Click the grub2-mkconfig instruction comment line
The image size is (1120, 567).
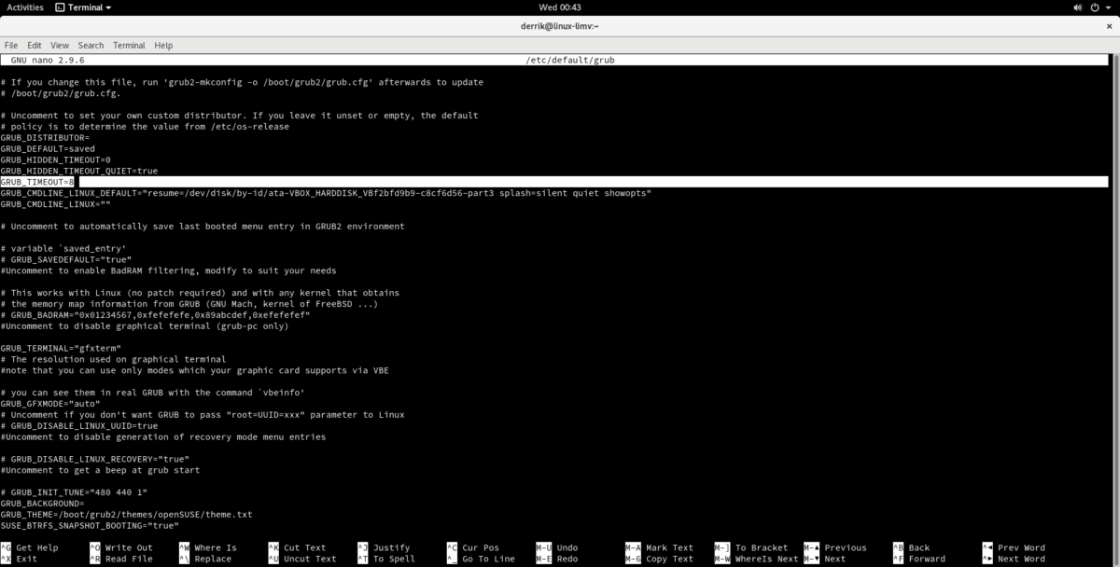click(x=242, y=82)
